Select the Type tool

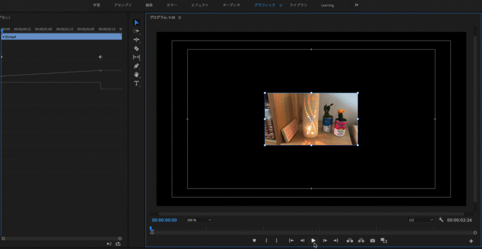tap(137, 83)
